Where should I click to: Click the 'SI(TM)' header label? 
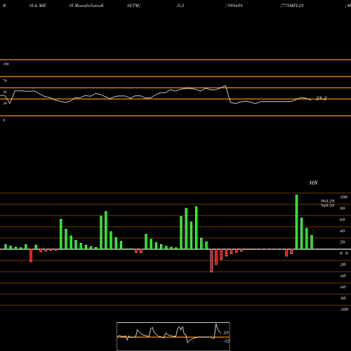[133, 6]
